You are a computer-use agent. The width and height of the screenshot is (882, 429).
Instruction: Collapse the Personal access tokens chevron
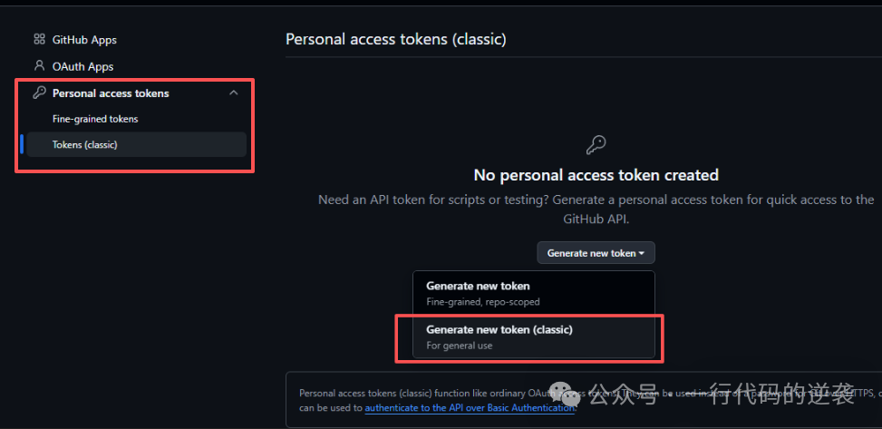(x=234, y=93)
